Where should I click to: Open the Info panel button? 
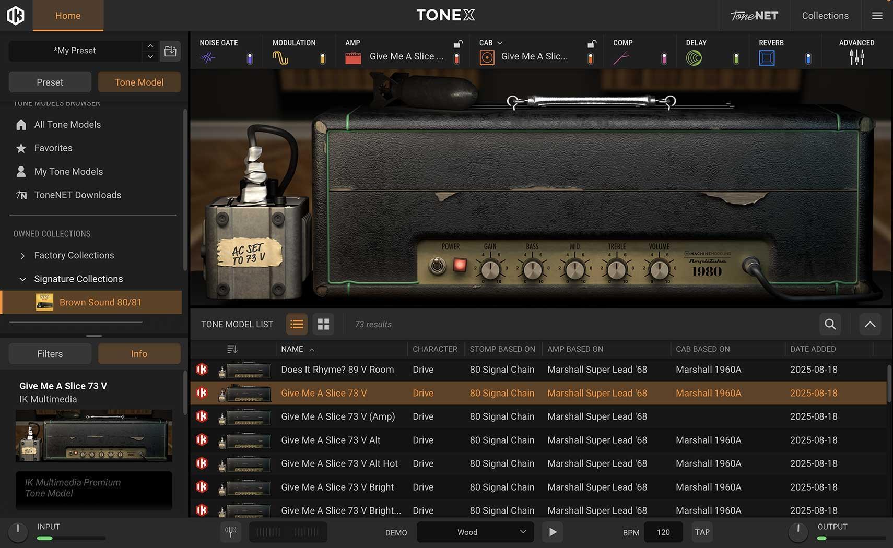coord(139,353)
